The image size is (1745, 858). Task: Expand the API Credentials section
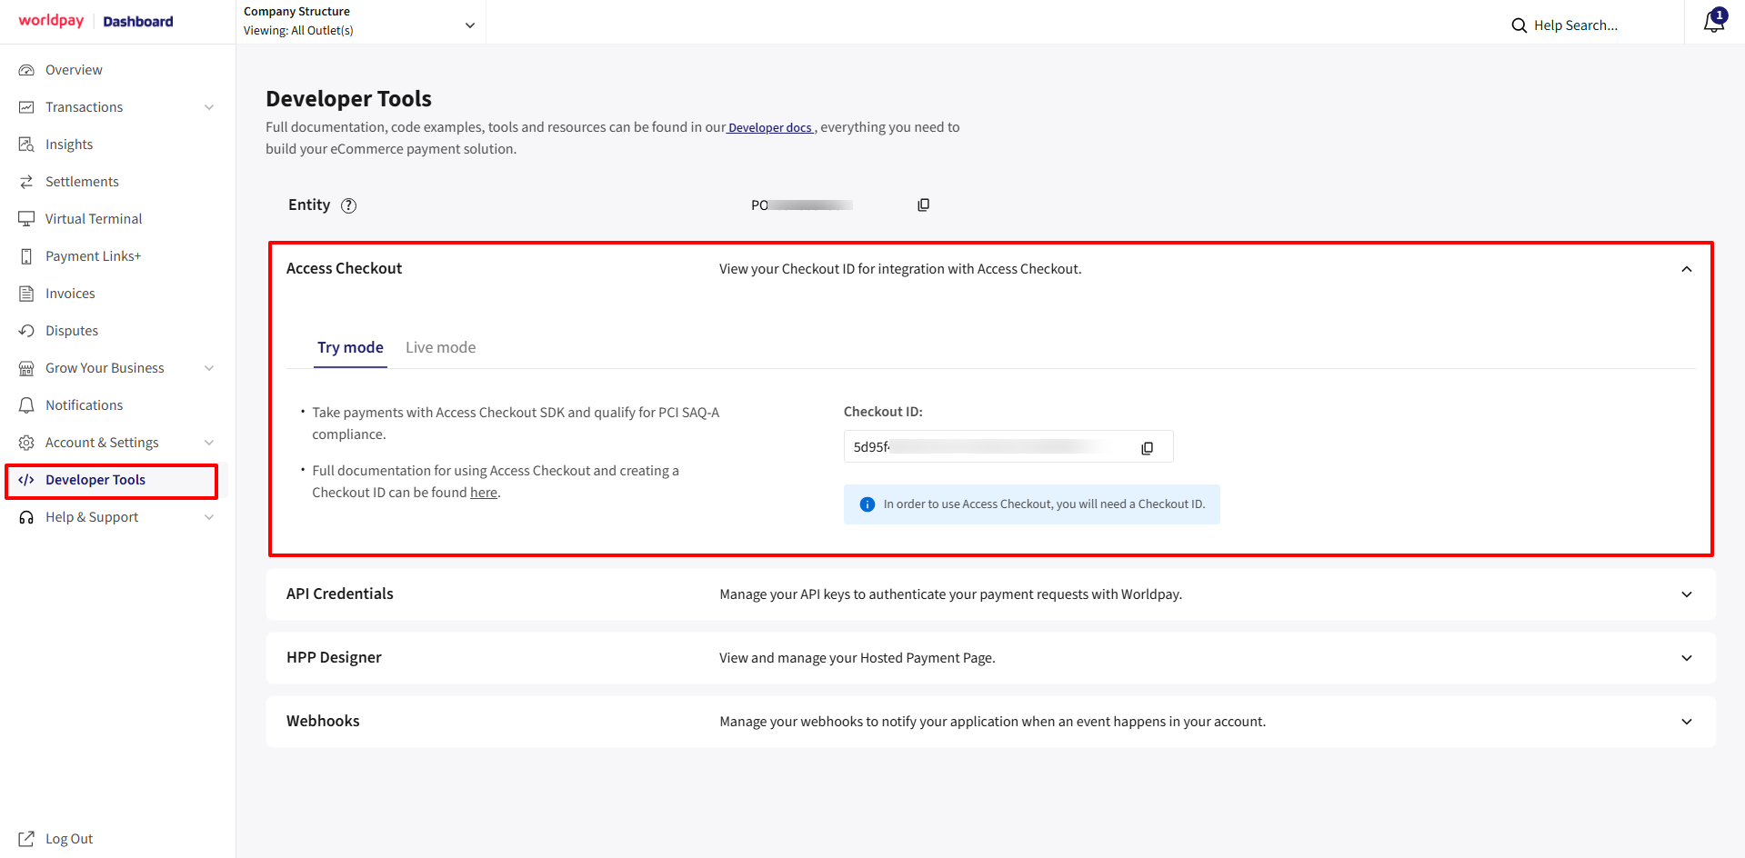pos(1686,594)
